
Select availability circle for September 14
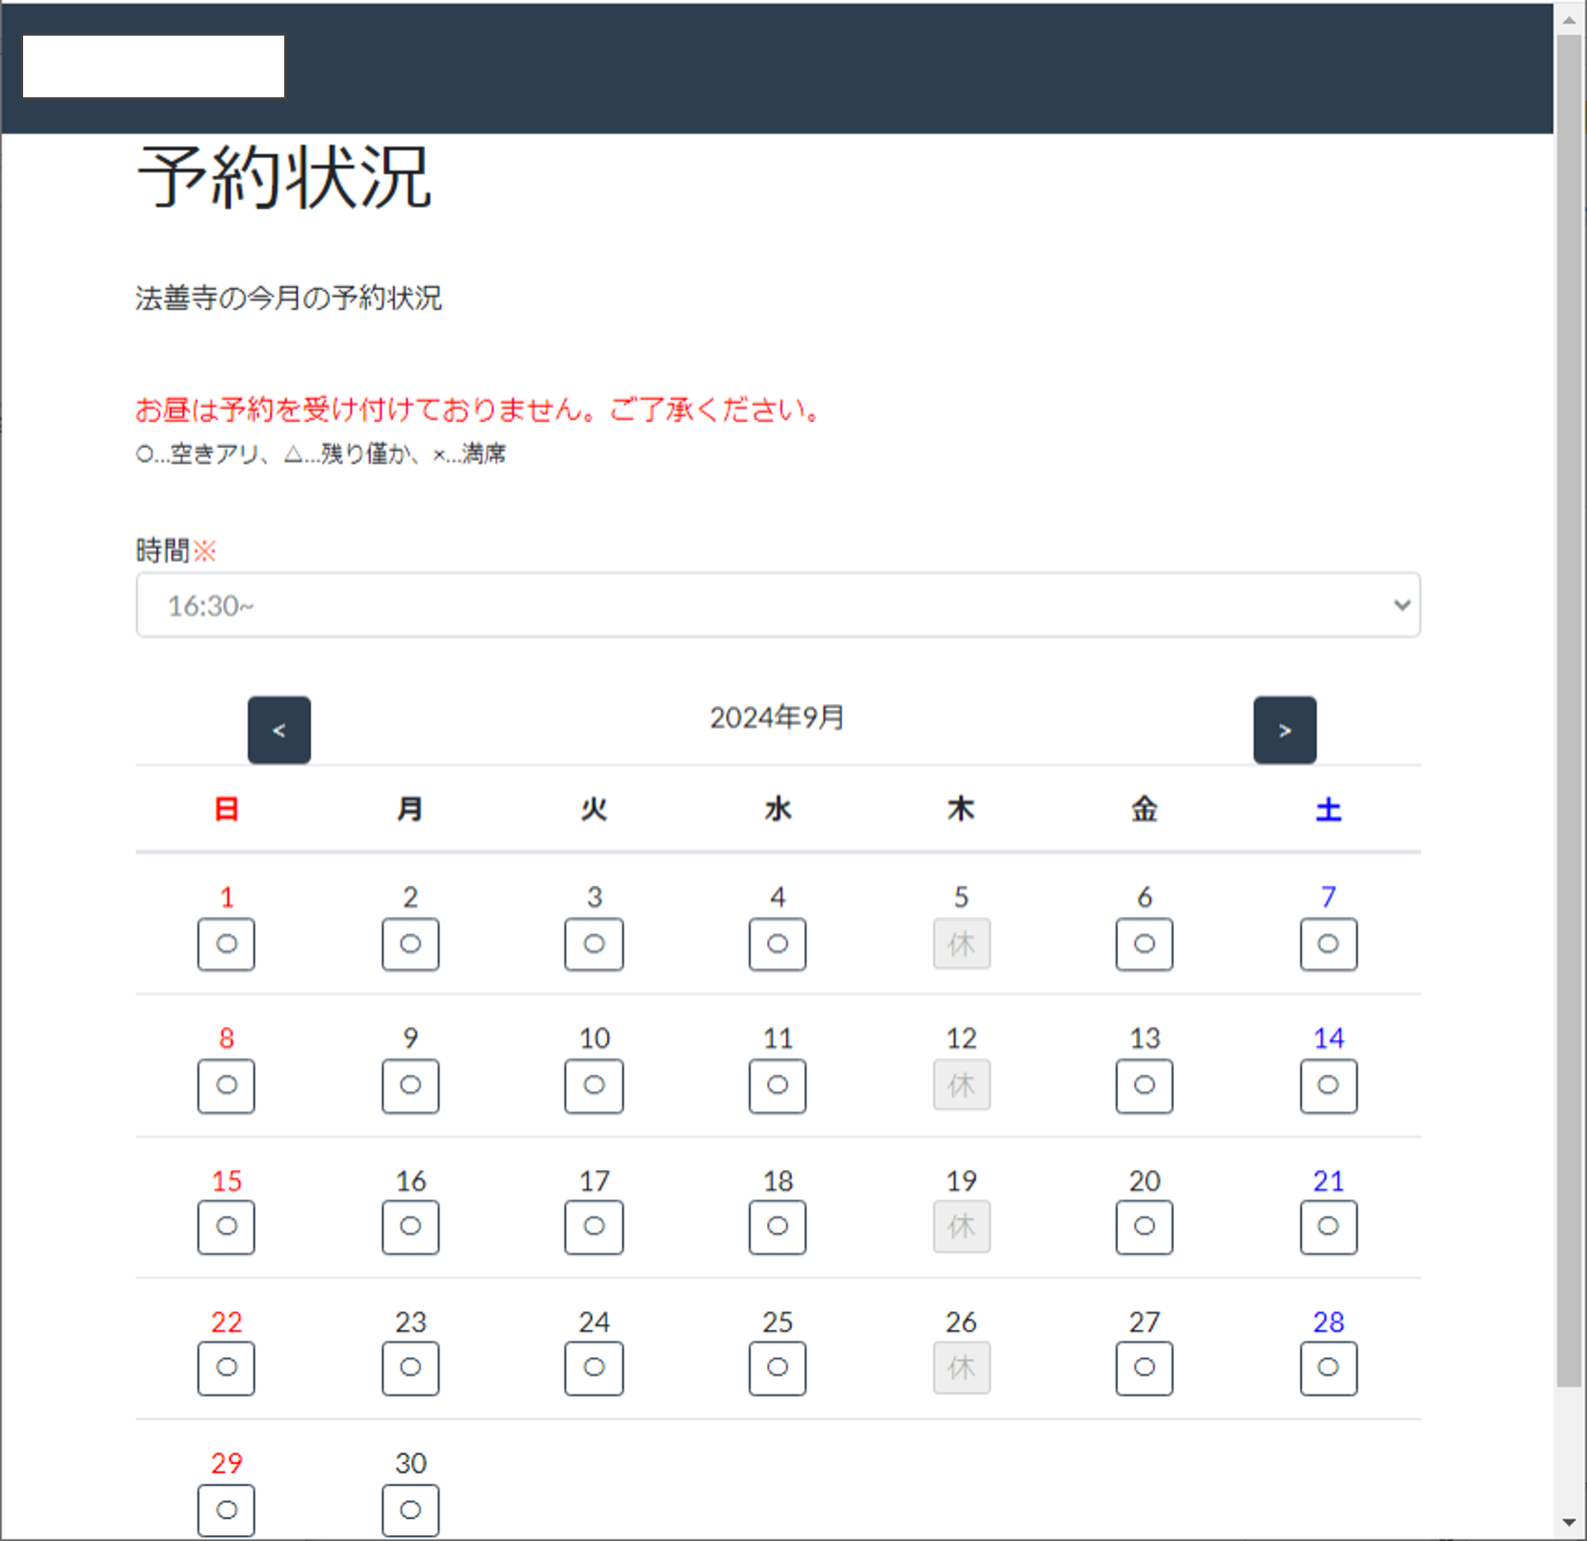click(1329, 1085)
